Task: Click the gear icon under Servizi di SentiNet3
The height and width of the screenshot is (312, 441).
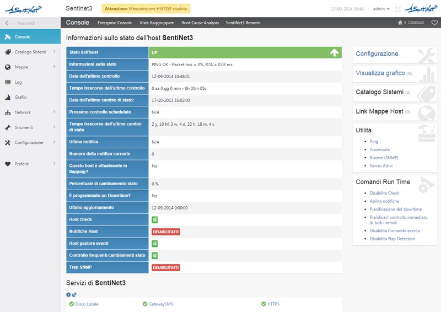Action: [x=68, y=294]
